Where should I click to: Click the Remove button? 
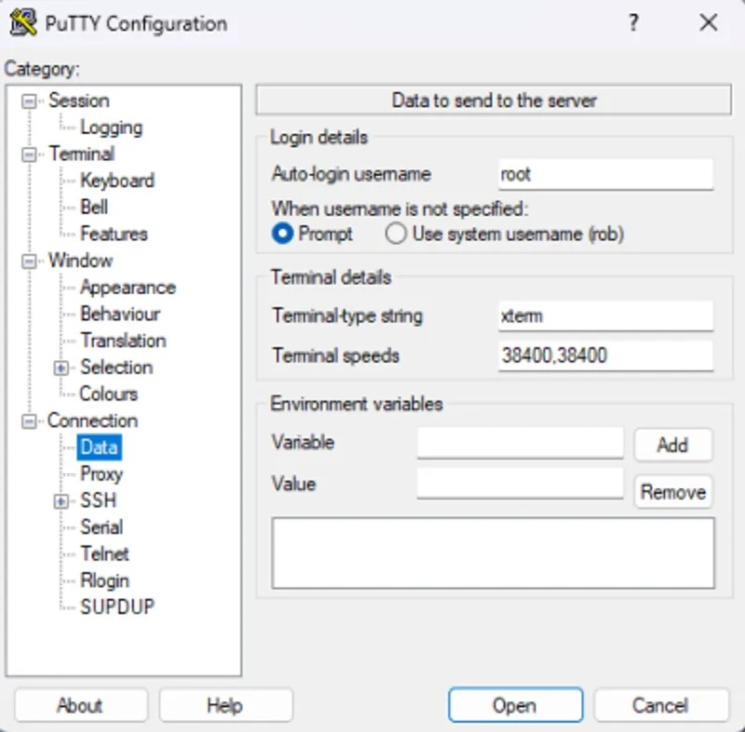tap(672, 492)
